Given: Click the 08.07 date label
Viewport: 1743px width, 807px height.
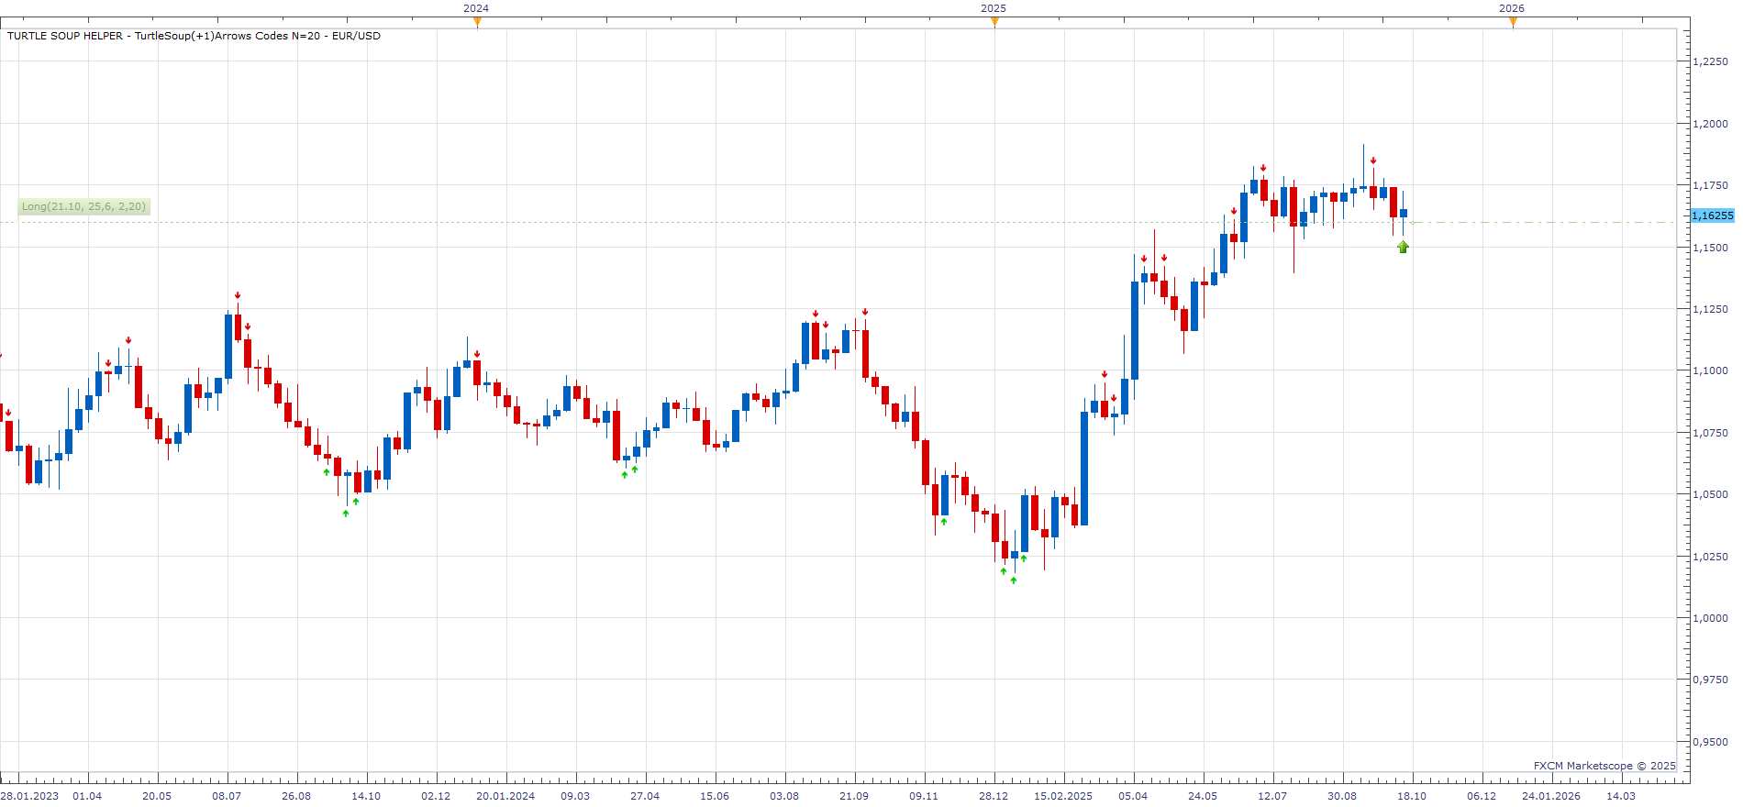Looking at the screenshot, I should pos(227,796).
